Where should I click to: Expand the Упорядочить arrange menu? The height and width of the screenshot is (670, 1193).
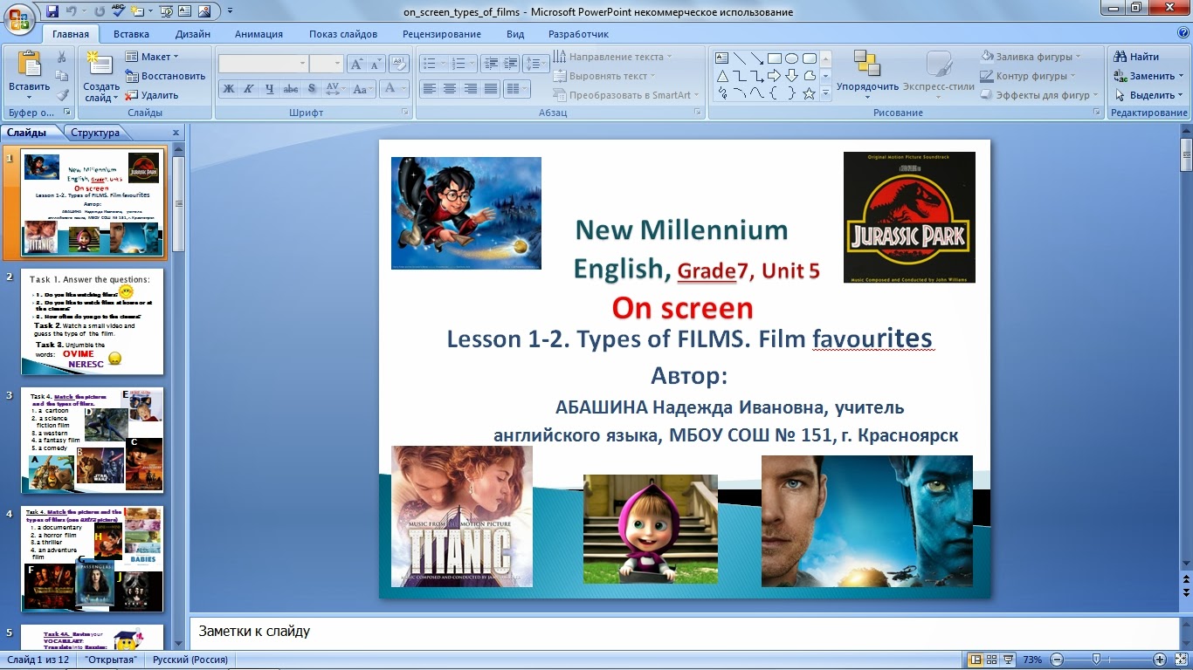(x=867, y=73)
